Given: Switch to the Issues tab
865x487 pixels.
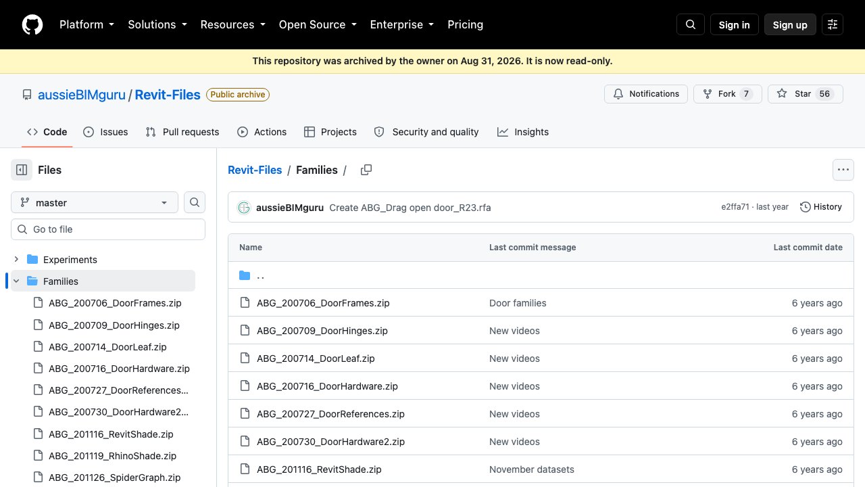Looking at the screenshot, I should tap(105, 132).
